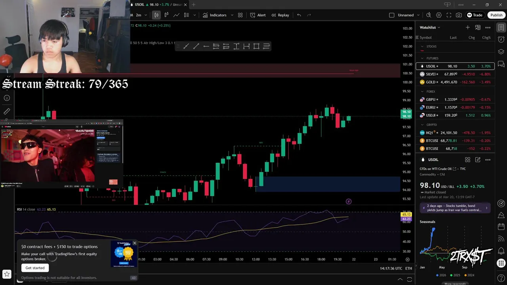507x285 pixels.
Task: Open watchlist more options menu
Action: [x=488, y=27]
